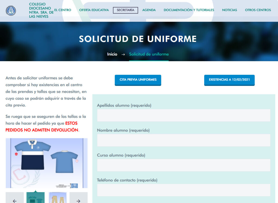Focus the Teléfono de contacto field
This screenshot has width=278, height=203.
[x=184, y=190]
